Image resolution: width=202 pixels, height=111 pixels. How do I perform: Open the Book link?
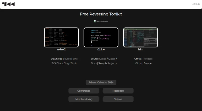[x=74, y=63]
